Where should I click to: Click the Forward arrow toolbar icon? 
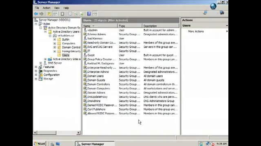point(42,14)
